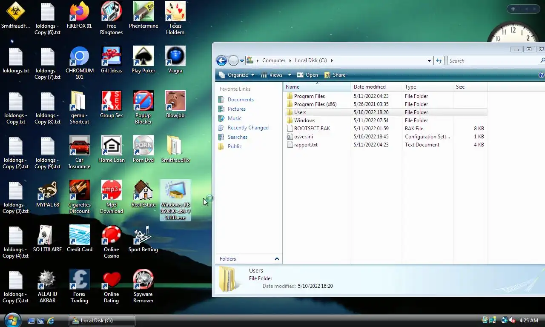Sort by Date modified column

click(x=376, y=87)
